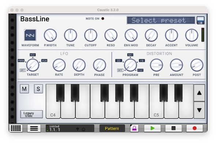Open the pattern grid view icon

(x=16, y=128)
